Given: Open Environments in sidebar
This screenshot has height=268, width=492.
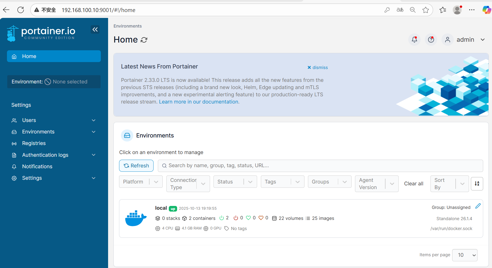Looking at the screenshot, I should 38,132.
